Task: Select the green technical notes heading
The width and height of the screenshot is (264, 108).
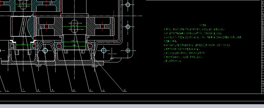Action: click(x=203, y=25)
